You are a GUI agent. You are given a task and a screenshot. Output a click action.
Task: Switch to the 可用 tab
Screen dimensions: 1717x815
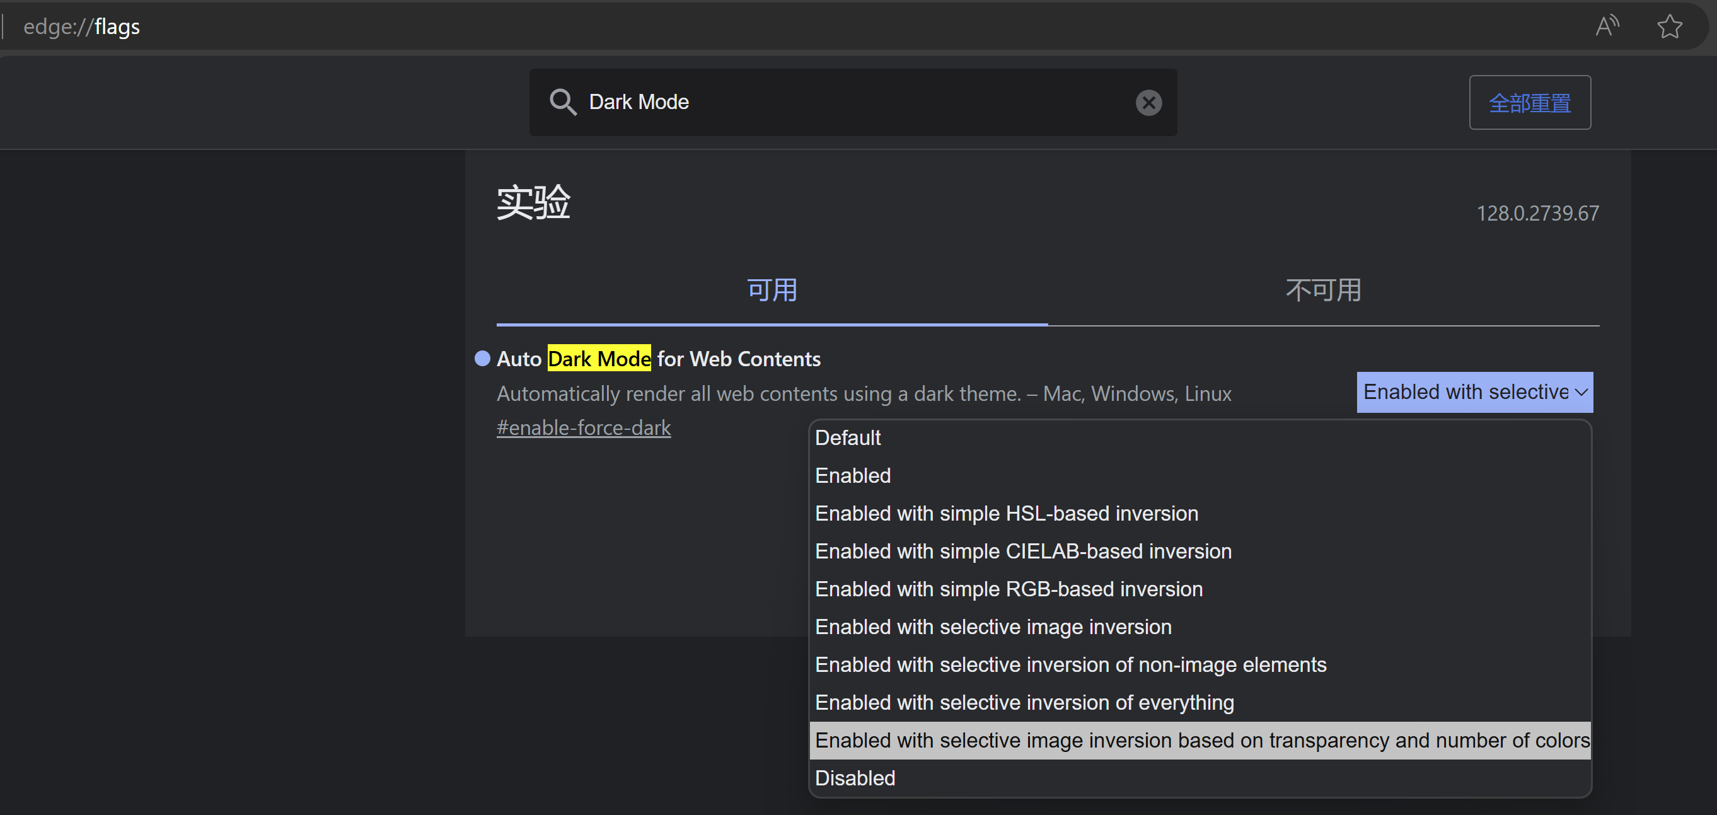(x=772, y=291)
